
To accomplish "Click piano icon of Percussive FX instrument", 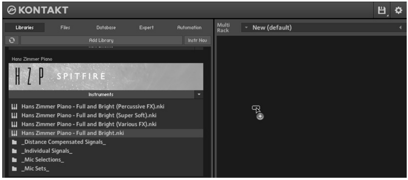I will point(14,106).
